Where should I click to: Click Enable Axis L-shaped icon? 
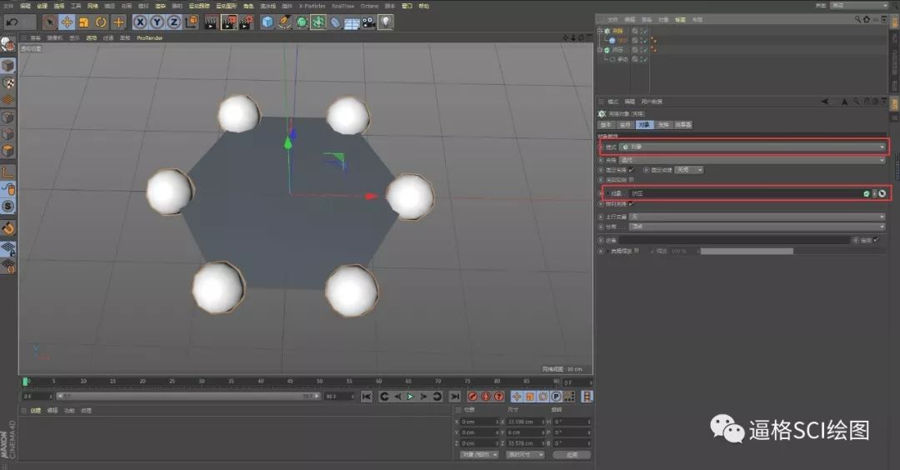pos(8,172)
